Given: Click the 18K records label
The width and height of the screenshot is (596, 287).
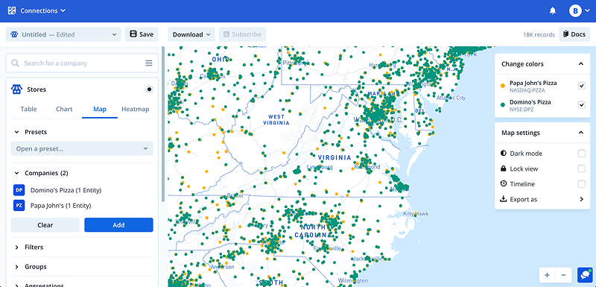Looking at the screenshot, I should click(539, 34).
